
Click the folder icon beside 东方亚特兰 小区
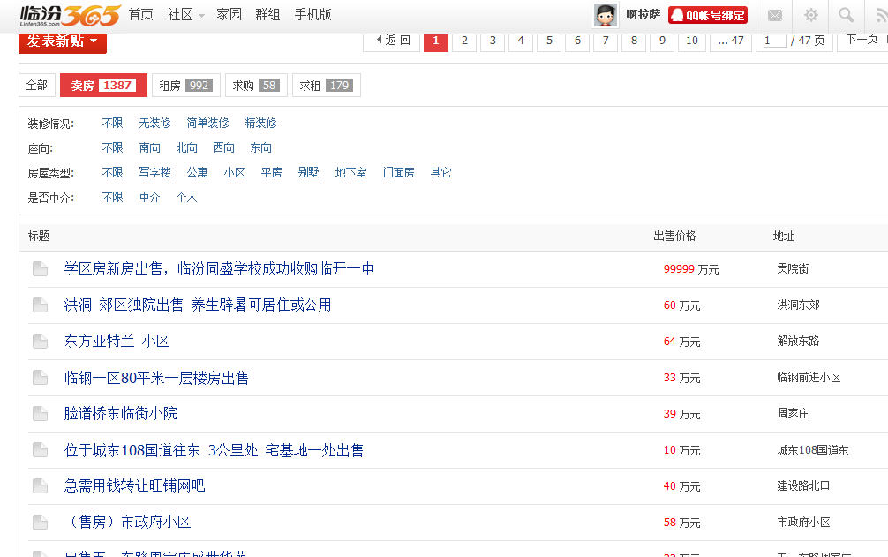(40, 341)
